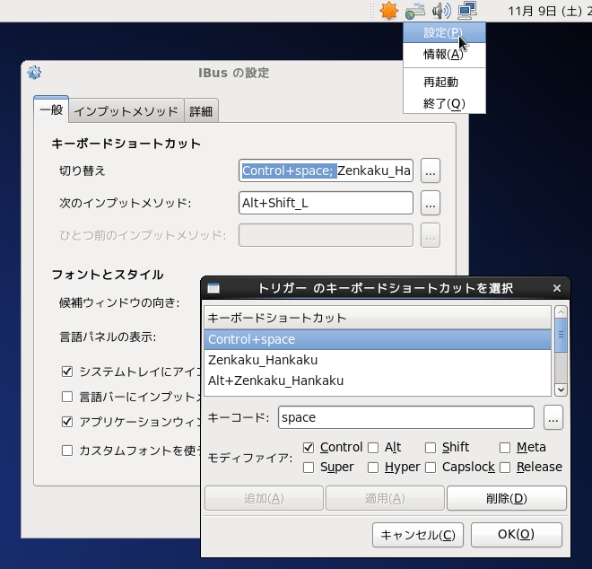Close the trigger shortcut dialog
This screenshot has height=569, width=592.
(556, 288)
